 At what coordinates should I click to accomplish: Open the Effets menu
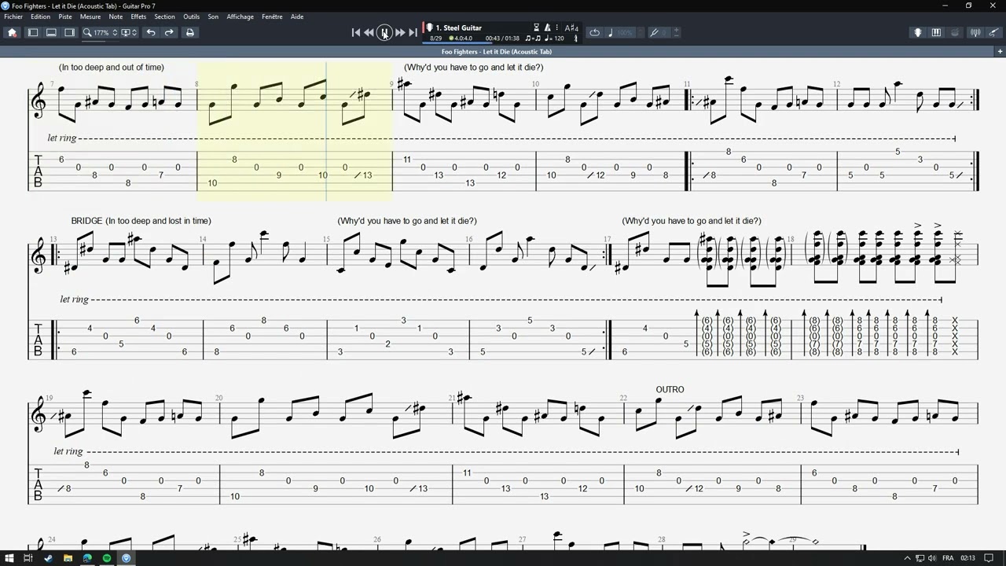pyautogui.click(x=138, y=17)
